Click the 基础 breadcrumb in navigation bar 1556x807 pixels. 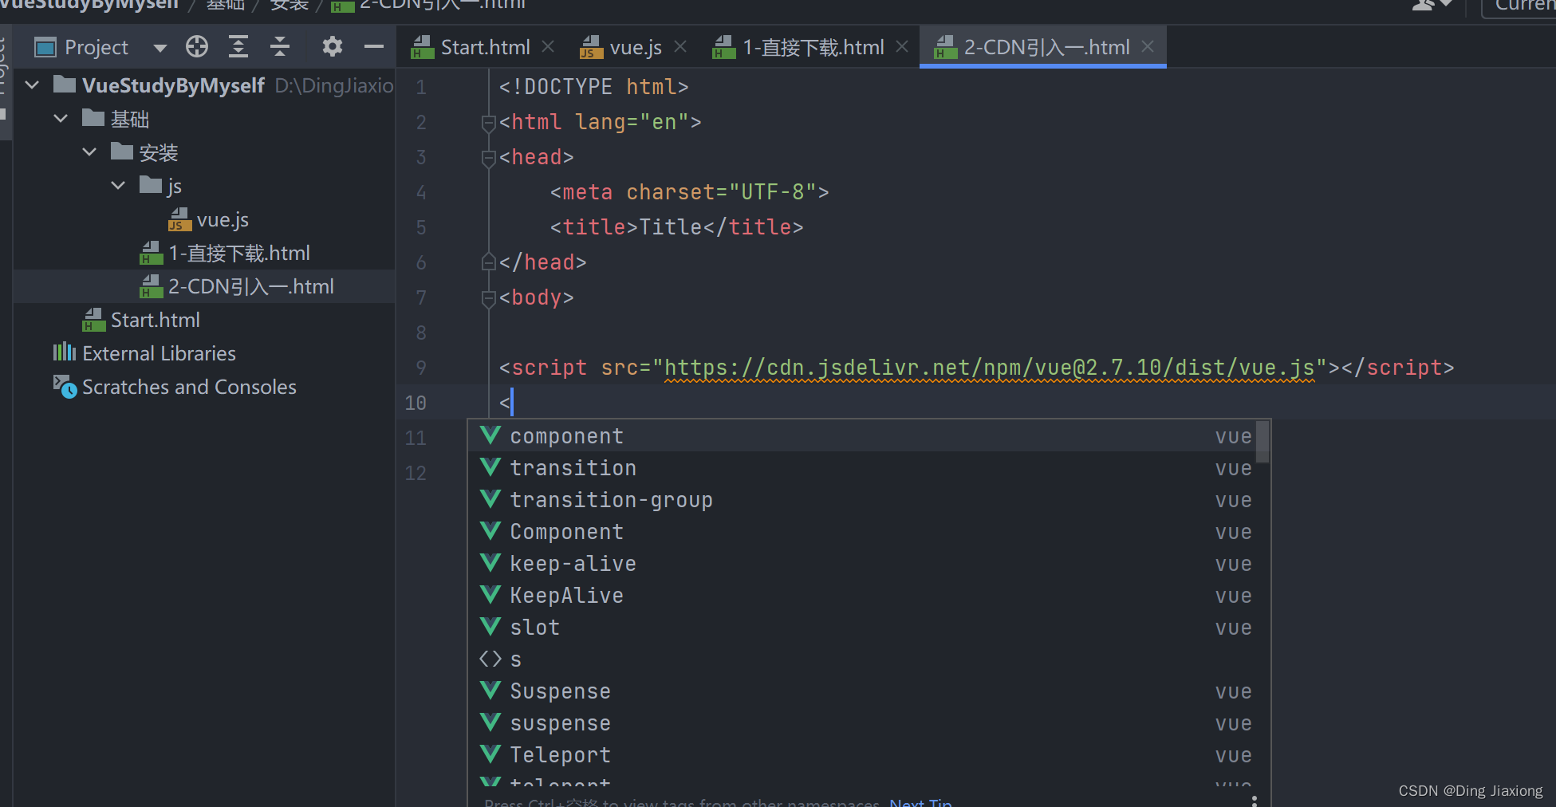pyautogui.click(x=226, y=5)
